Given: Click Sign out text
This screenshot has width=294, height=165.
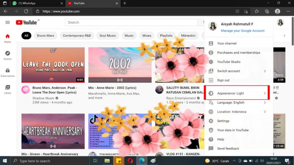Looking at the screenshot, I should coord(223,80).
